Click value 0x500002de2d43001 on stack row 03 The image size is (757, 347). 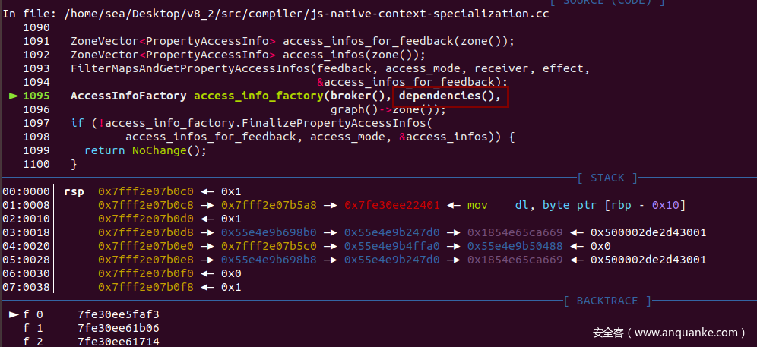(x=648, y=233)
